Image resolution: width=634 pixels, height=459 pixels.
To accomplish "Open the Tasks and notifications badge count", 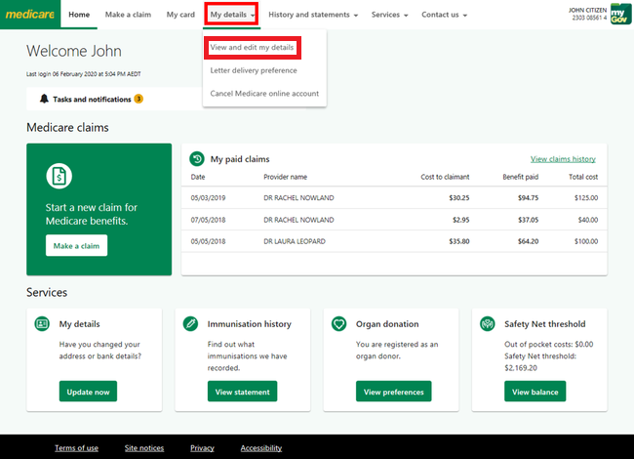I will [139, 99].
